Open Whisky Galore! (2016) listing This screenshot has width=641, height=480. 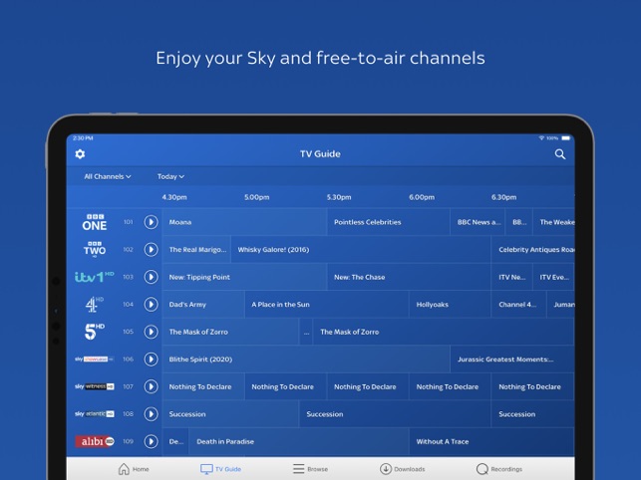(361, 250)
